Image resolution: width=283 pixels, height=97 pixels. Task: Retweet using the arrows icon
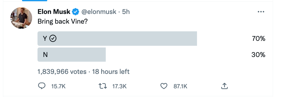(103, 86)
